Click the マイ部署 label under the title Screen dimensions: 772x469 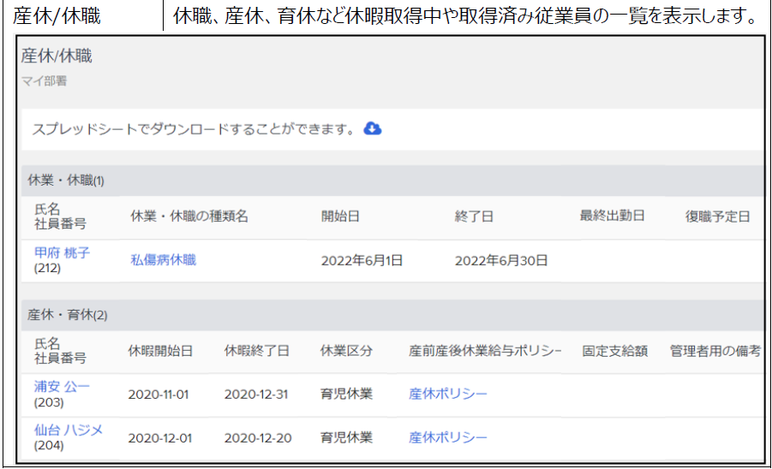pos(45,81)
